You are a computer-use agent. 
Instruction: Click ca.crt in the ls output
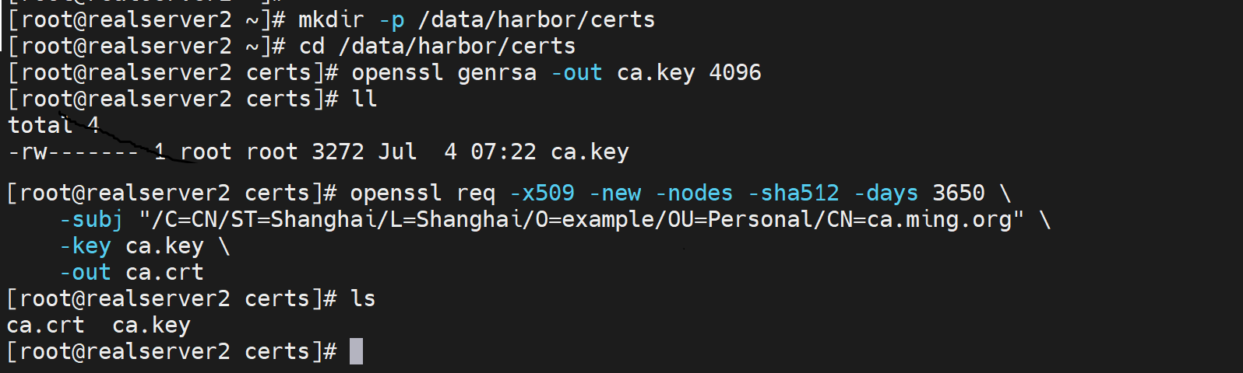(45, 325)
